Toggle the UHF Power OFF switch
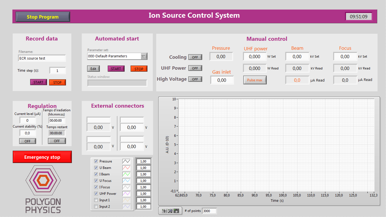Screen dimensions: 386x217 point(195,68)
